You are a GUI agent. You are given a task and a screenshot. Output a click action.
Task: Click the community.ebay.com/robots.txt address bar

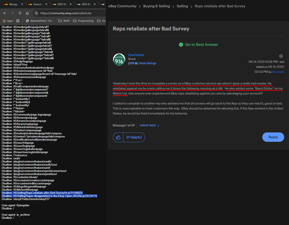point(66,13)
